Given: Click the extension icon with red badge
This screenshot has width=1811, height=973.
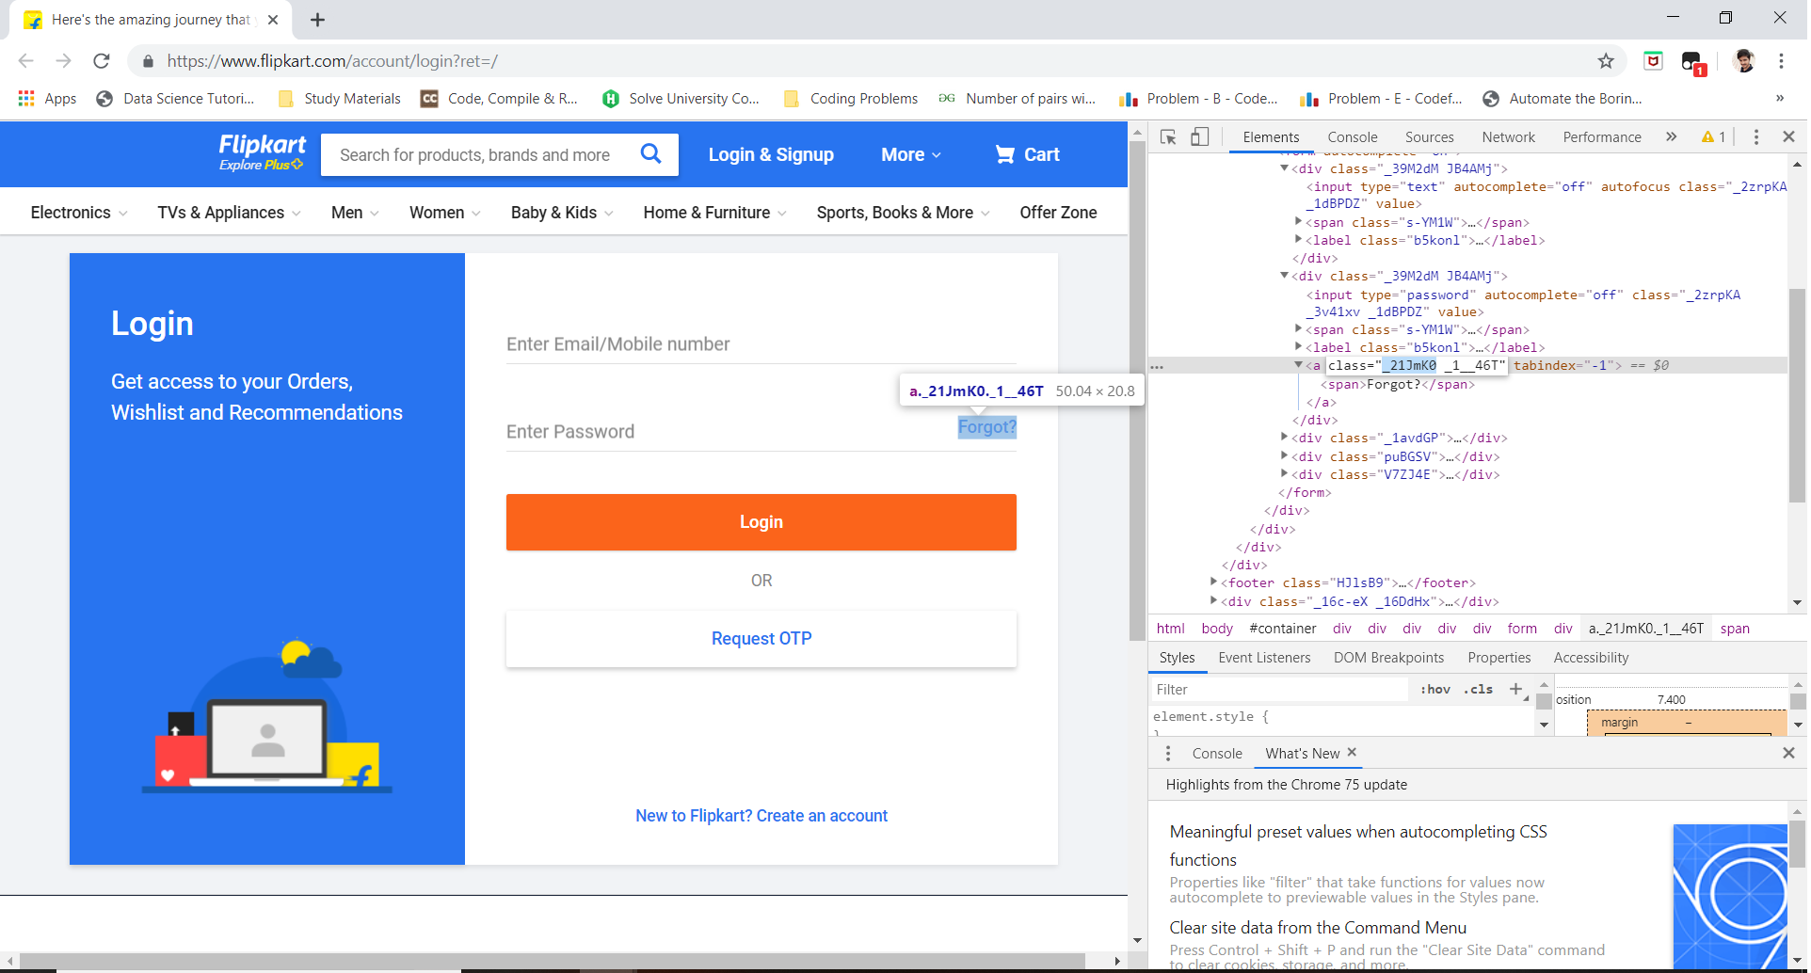Looking at the screenshot, I should [1692, 63].
